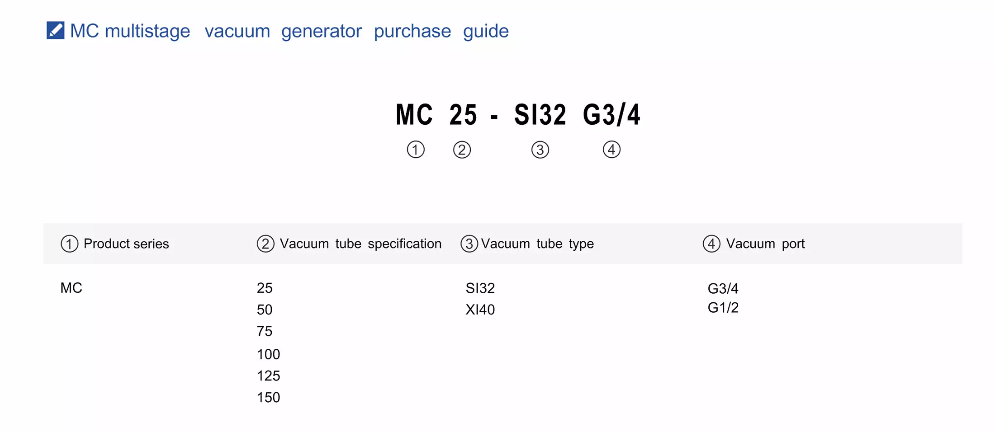Screen dimensions: 995x432
Task: Click the circled 4 beside Vacuum port
Action: [x=711, y=244]
